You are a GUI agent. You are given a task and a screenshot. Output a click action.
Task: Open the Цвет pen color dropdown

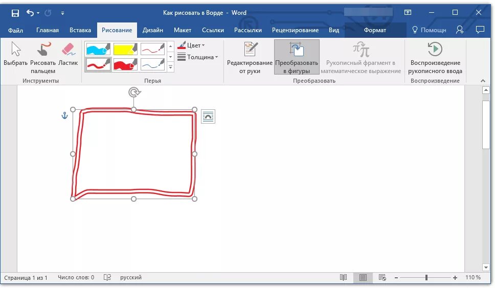coord(191,45)
